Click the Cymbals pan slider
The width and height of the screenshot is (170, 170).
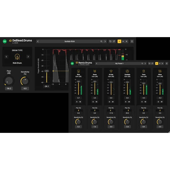[x=127, y=110]
